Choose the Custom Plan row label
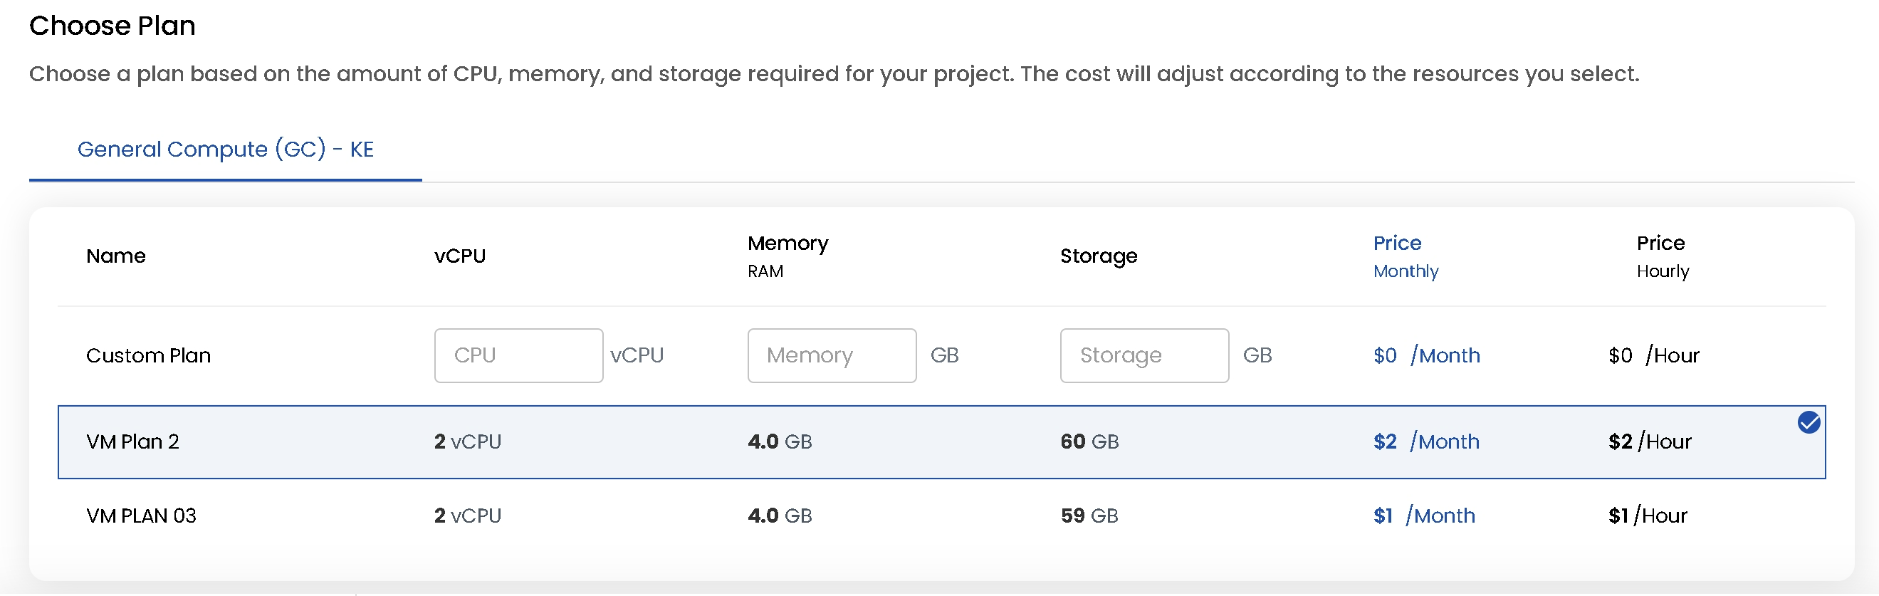Viewport: 1879px width, 596px height. tap(148, 356)
